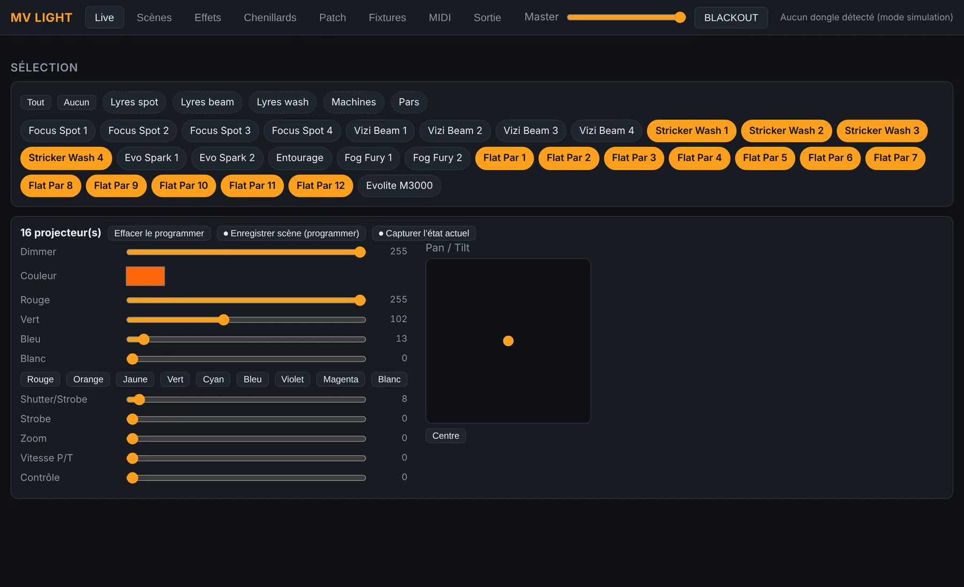Viewport: 964px width, 587px height.
Task: Toggle Vizi Beam 3 selection
Action: click(531, 131)
